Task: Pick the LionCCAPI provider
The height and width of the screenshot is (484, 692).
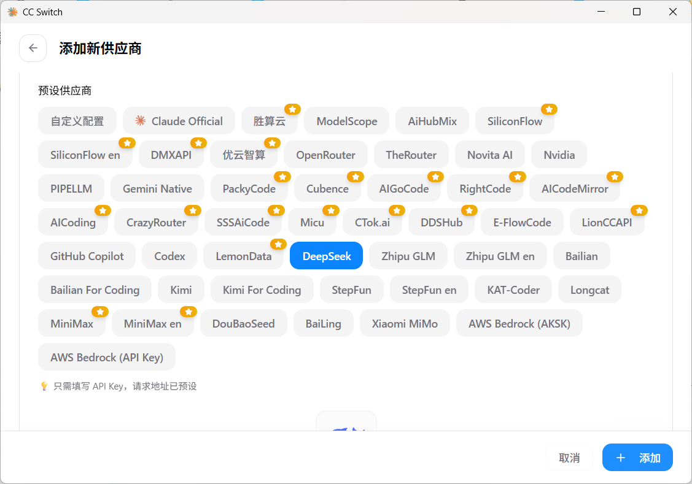Action: (607, 222)
